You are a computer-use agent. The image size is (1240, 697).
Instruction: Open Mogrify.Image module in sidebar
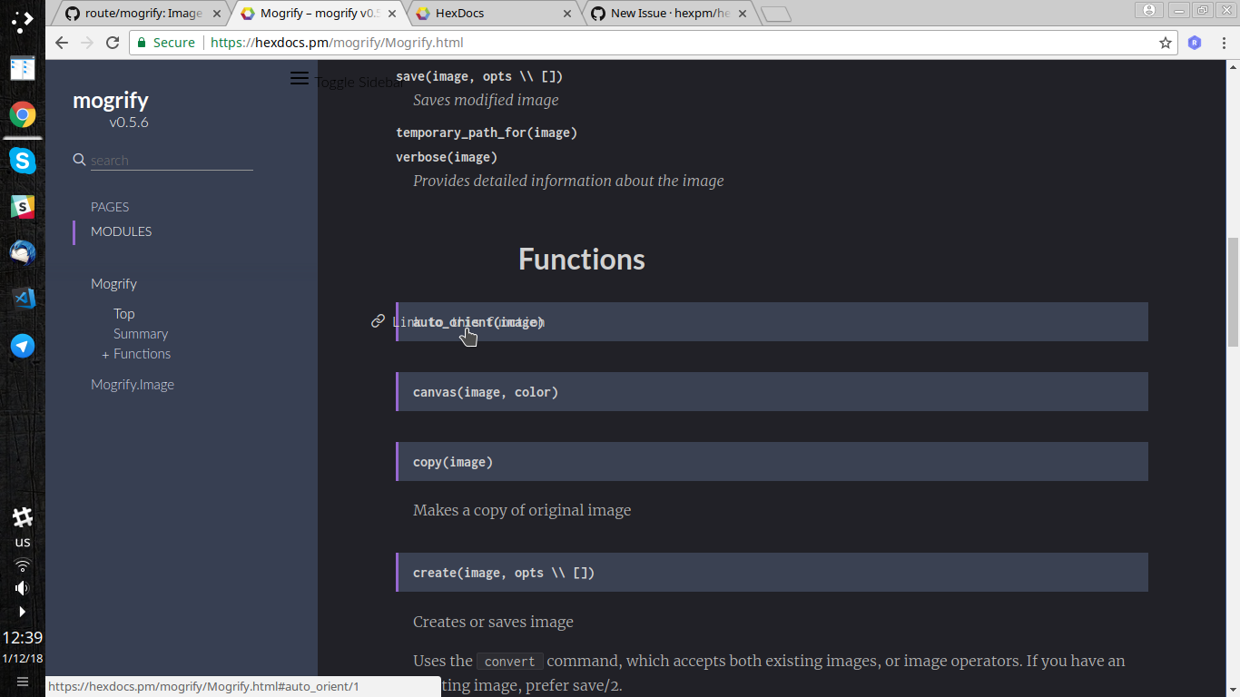(133, 385)
